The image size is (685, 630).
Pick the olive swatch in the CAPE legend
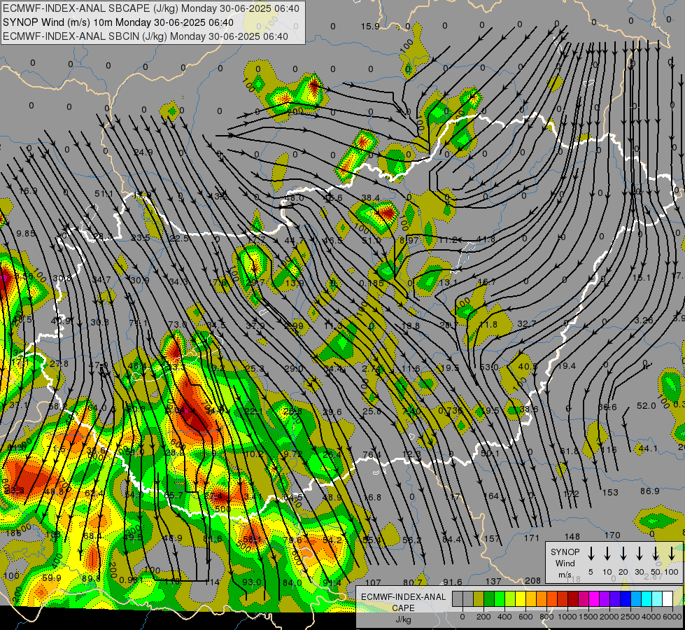pos(479,598)
